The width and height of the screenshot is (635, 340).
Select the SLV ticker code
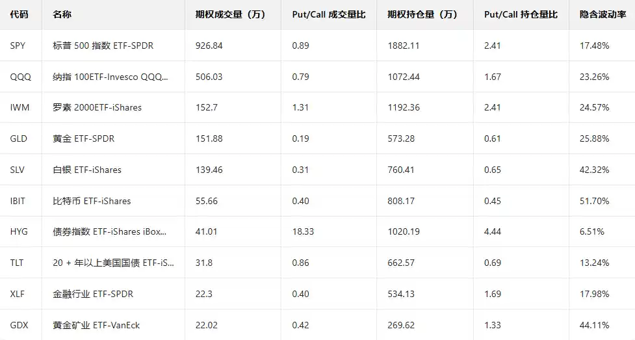pyautogui.click(x=18, y=170)
